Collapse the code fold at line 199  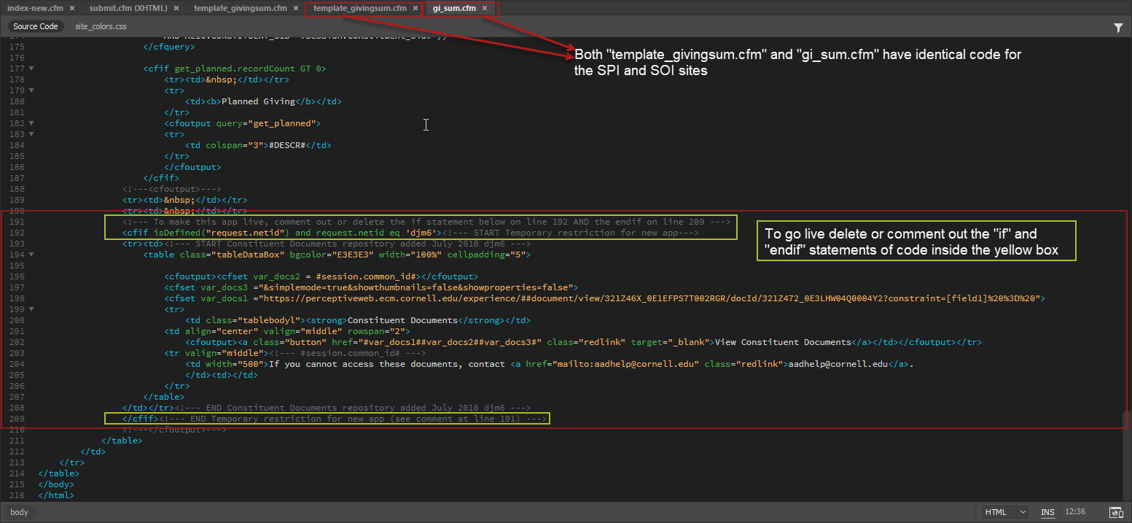[x=31, y=309]
